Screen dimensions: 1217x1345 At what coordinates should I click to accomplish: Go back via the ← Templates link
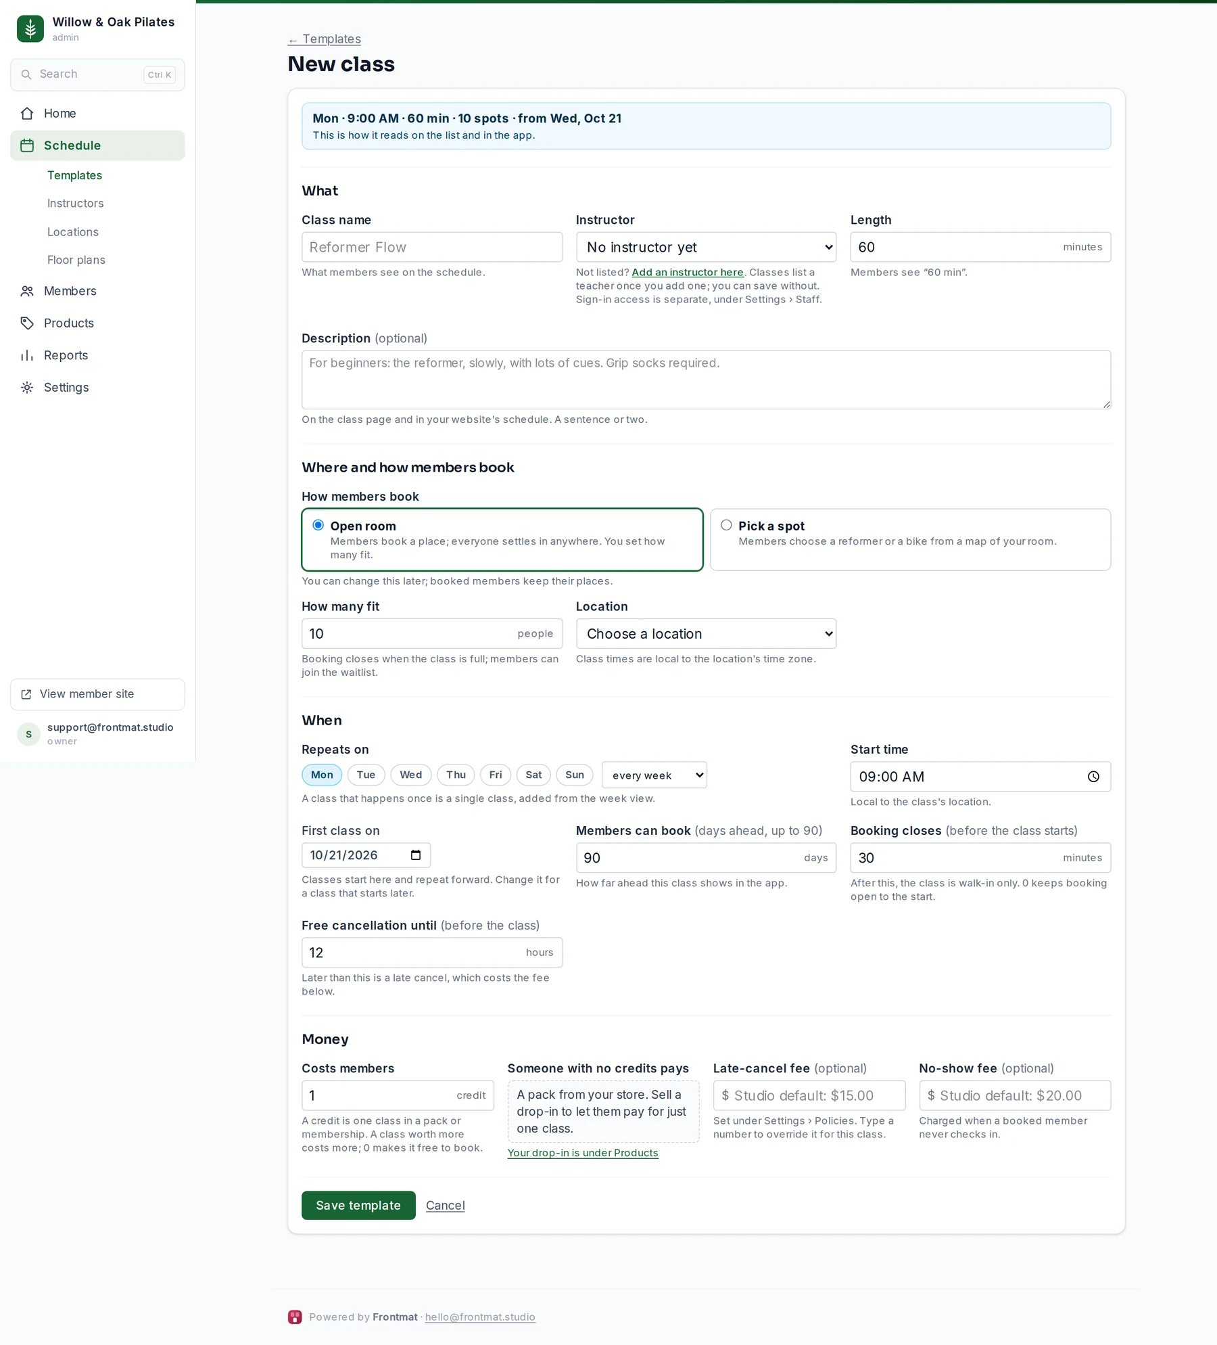point(325,39)
